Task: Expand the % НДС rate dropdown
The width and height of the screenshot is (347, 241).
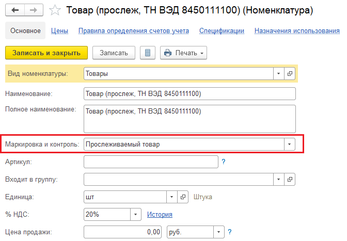Action: pyautogui.click(x=135, y=214)
